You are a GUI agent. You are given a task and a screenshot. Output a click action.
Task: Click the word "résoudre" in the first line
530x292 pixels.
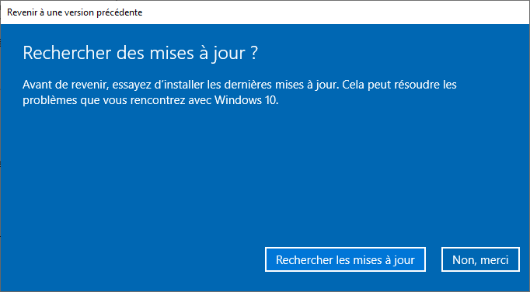click(417, 84)
